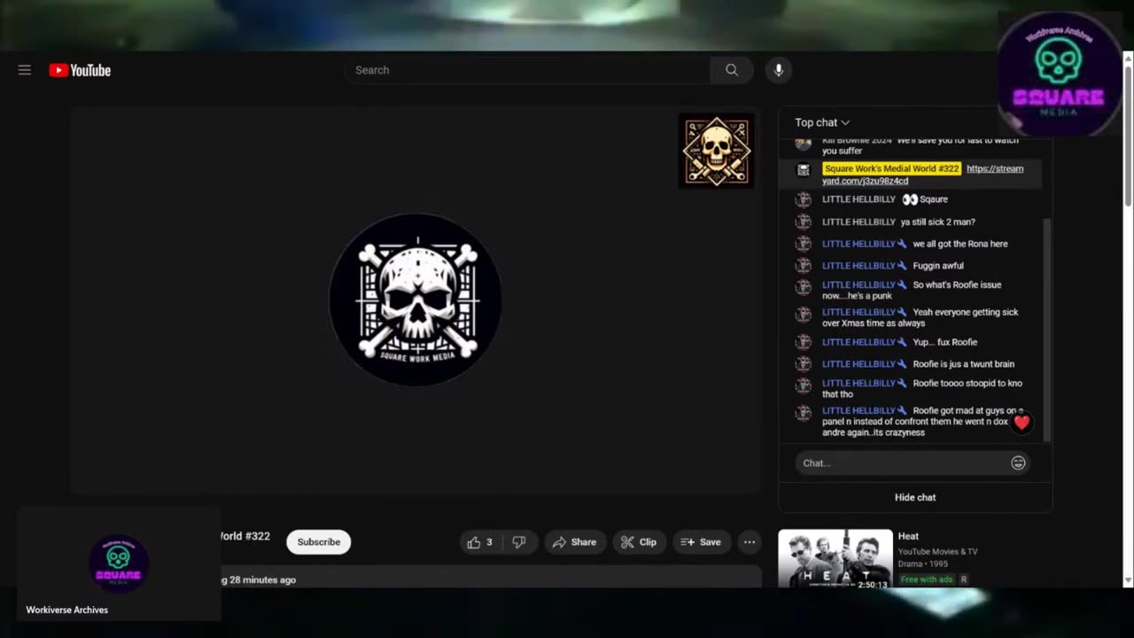
Task: Click the Chat message input field
Action: pyautogui.click(x=902, y=463)
